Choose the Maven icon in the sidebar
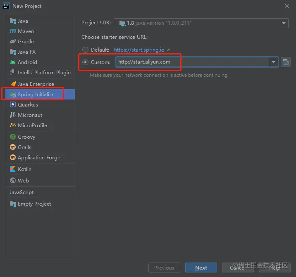Screen dimensions: 296x277 (x=13, y=31)
